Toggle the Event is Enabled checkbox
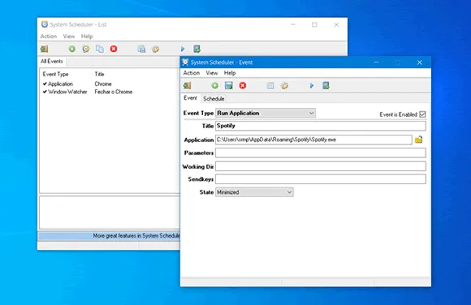Screen dimensions: 471x305 (422, 114)
